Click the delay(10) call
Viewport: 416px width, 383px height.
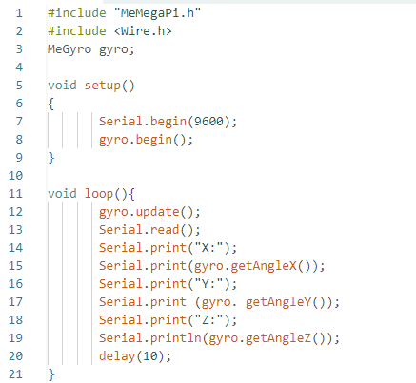[x=135, y=356]
